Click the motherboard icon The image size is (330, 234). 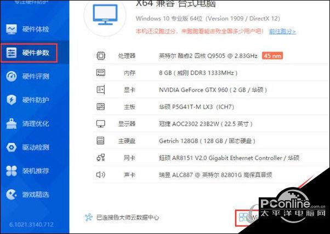click(x=101, y=107)
